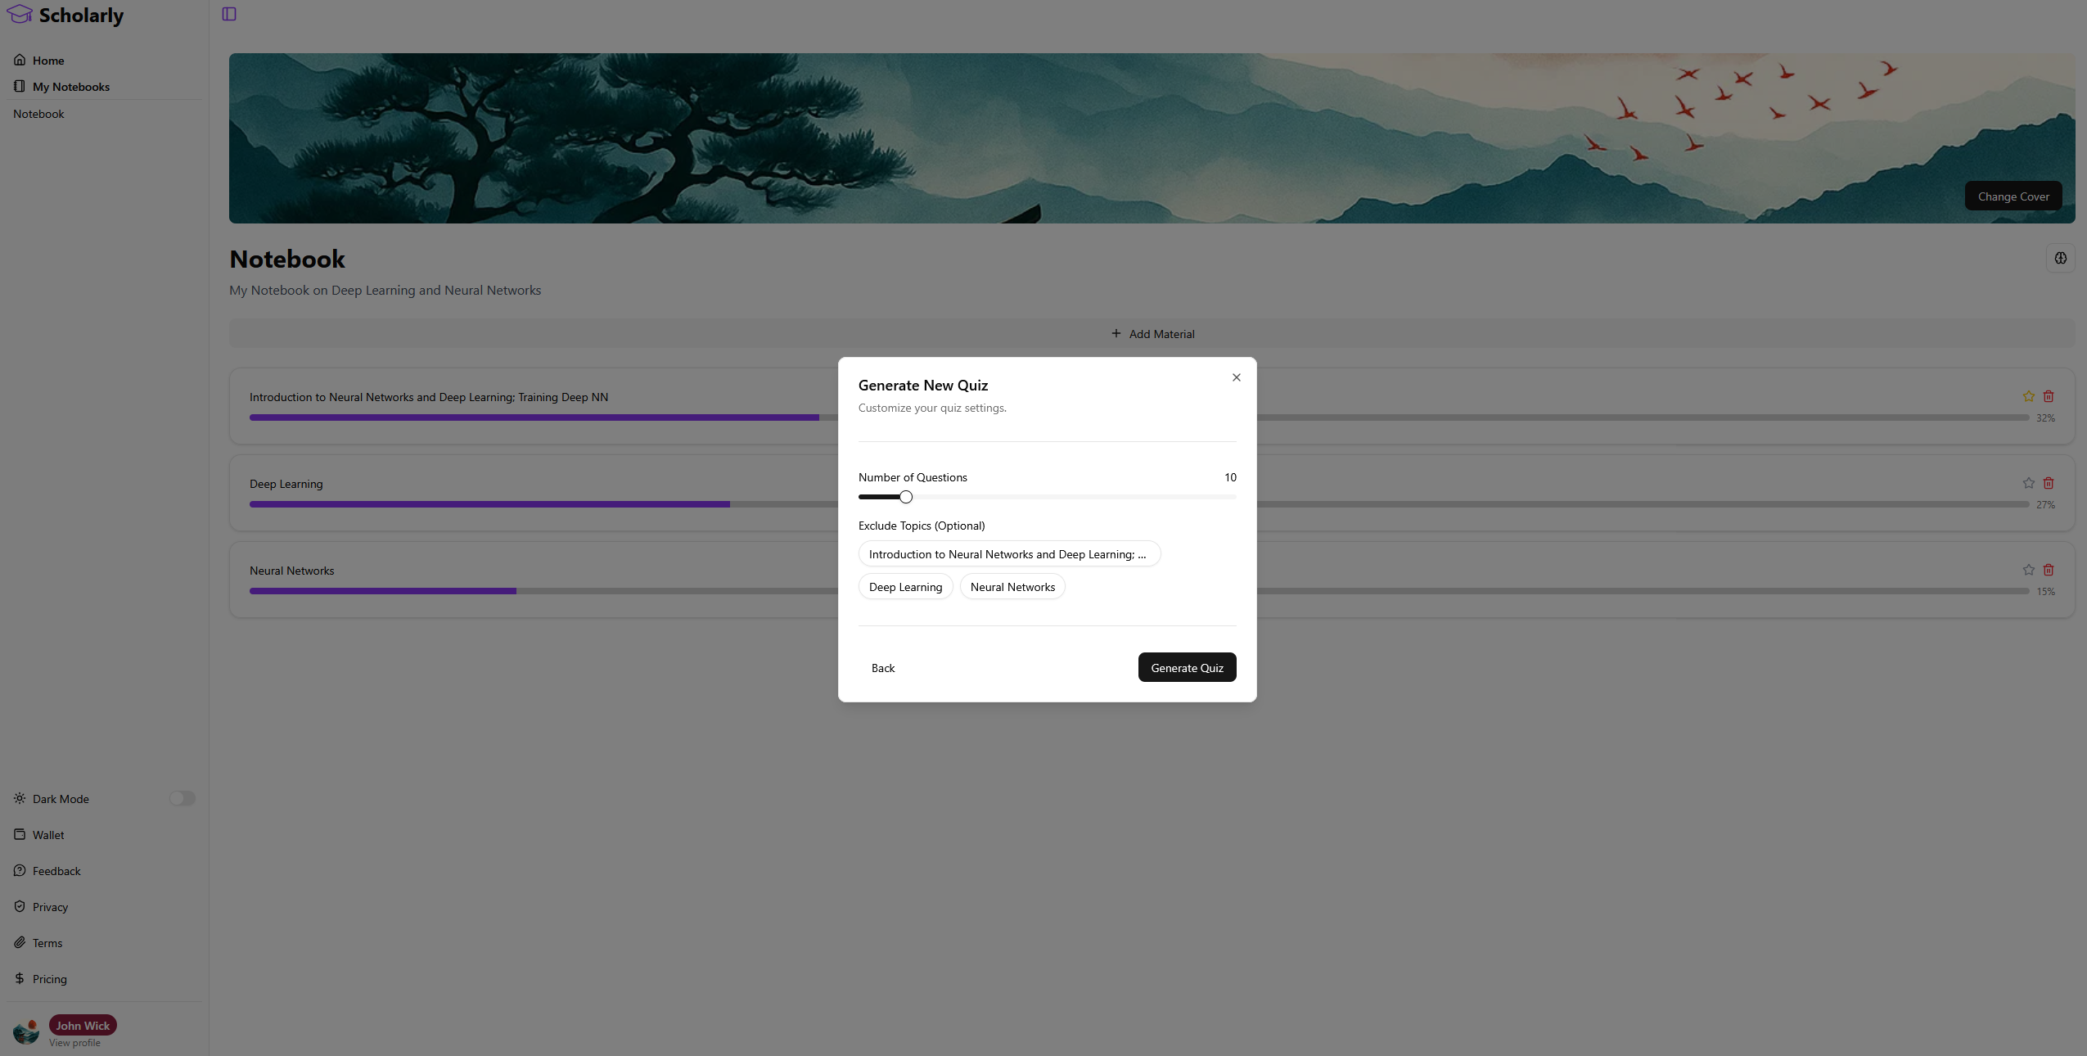Star the Neural Networks material

tap(2028, 570)
